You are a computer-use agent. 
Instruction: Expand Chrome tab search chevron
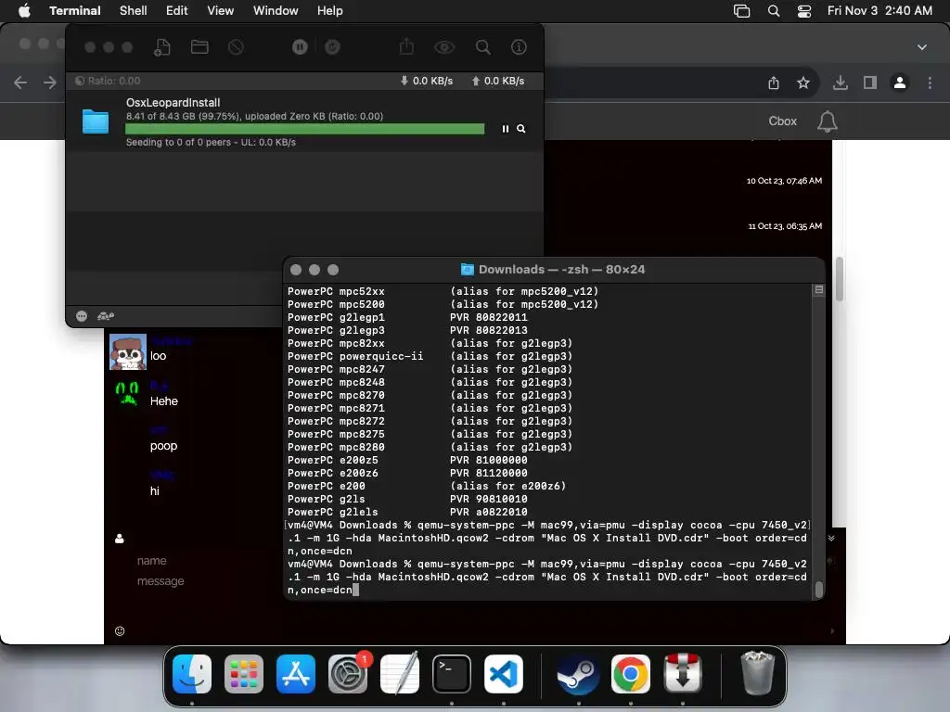tap(922, 47)
